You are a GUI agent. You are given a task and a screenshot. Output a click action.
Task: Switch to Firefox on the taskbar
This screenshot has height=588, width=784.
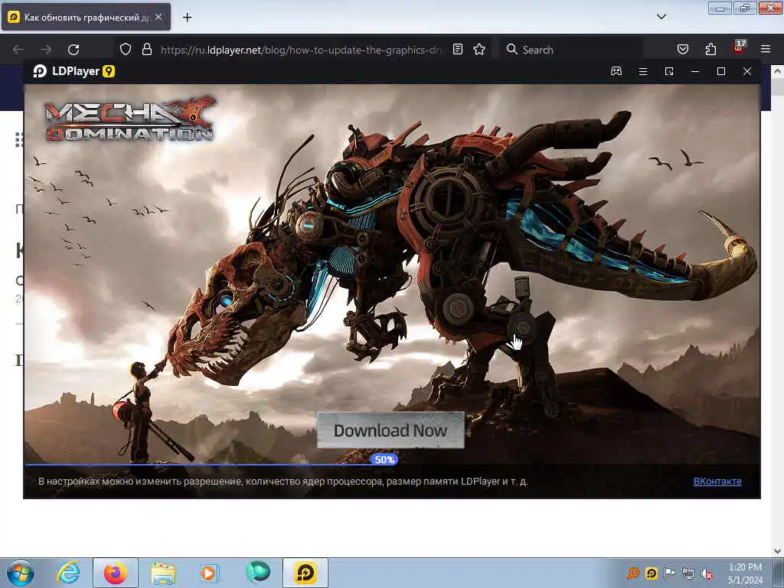(116, 573)
